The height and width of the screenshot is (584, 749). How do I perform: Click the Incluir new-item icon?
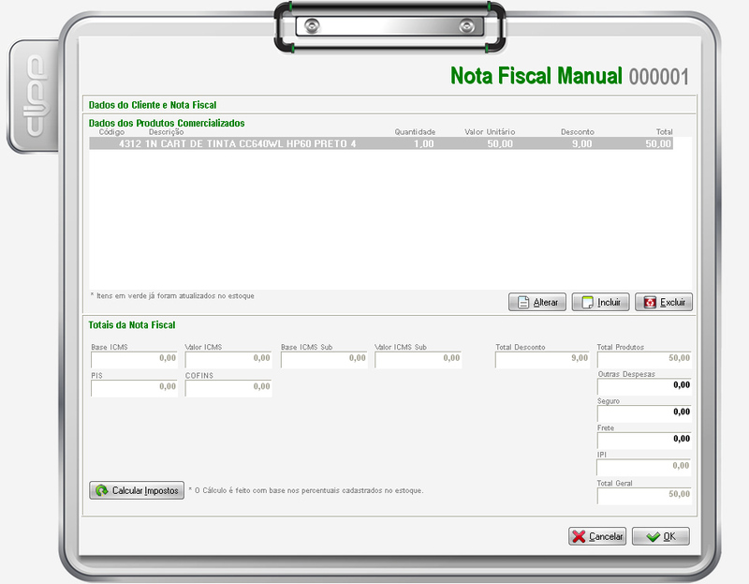[x=586, y=302]
